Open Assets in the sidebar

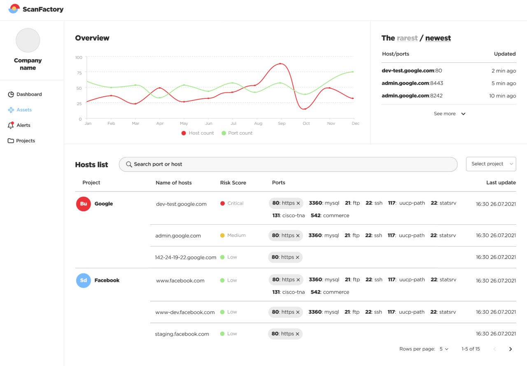(20, 110)
